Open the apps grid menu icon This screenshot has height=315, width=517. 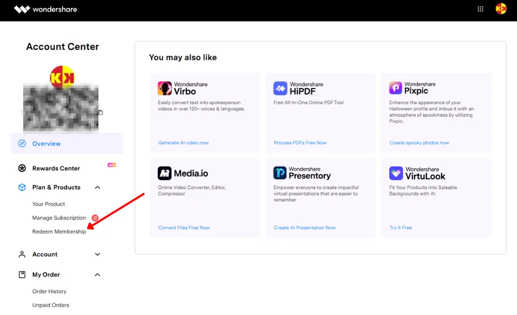[x=480, y=9]
